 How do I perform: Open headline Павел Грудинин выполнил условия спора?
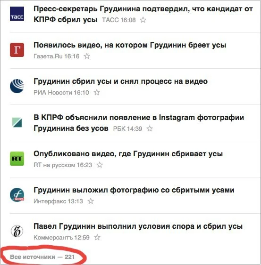click(x=138, y=226)
